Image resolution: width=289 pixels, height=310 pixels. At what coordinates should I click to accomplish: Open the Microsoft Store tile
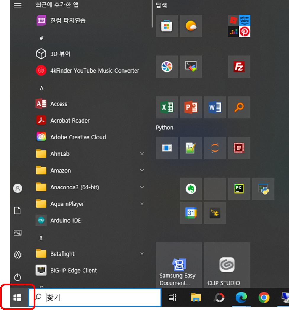167,26
